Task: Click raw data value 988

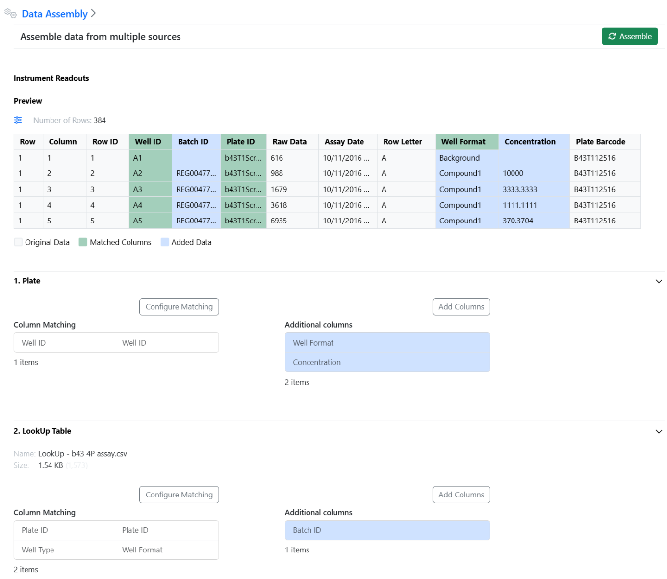Action: pos(292,173)
